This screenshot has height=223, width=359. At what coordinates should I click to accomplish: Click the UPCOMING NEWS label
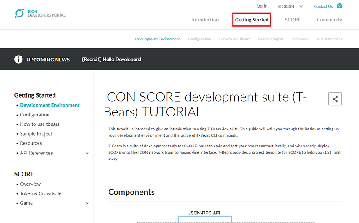click(x=48, y=60)
